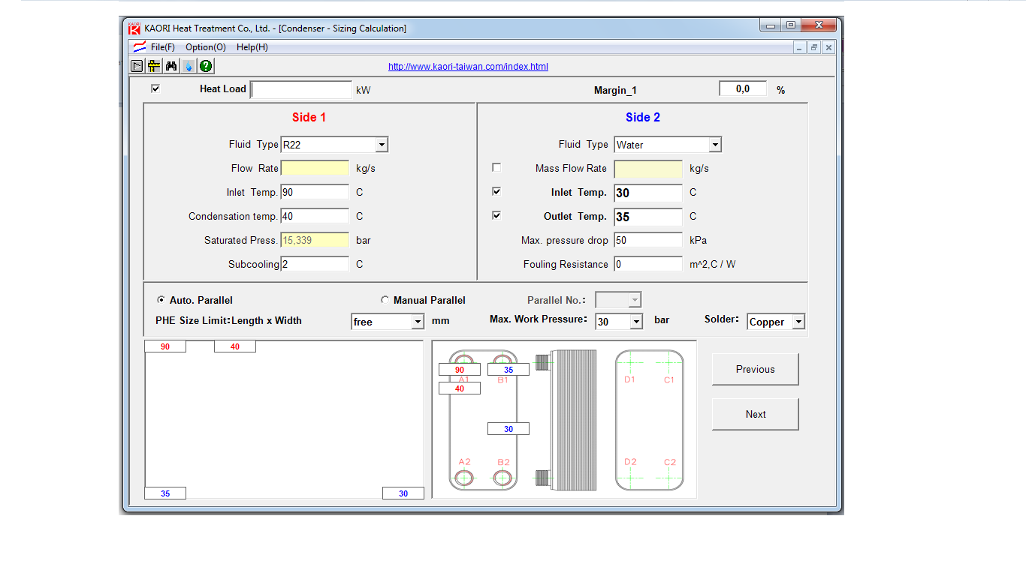Open the kaori-taiwan.com website link
The image size is (1026, 576).
click(468, 67)
